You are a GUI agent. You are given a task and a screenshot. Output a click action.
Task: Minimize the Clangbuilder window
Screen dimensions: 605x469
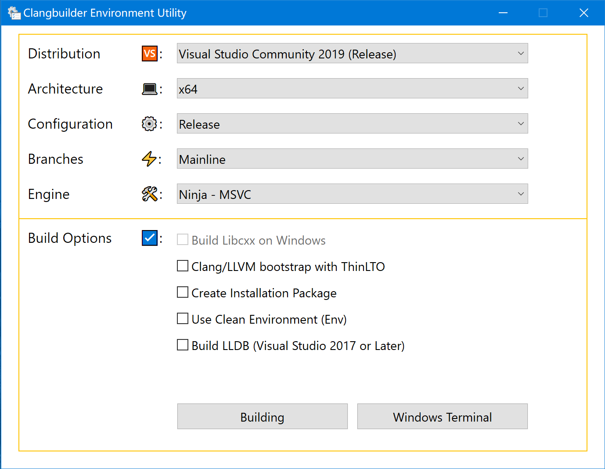(x=503, y=13)
